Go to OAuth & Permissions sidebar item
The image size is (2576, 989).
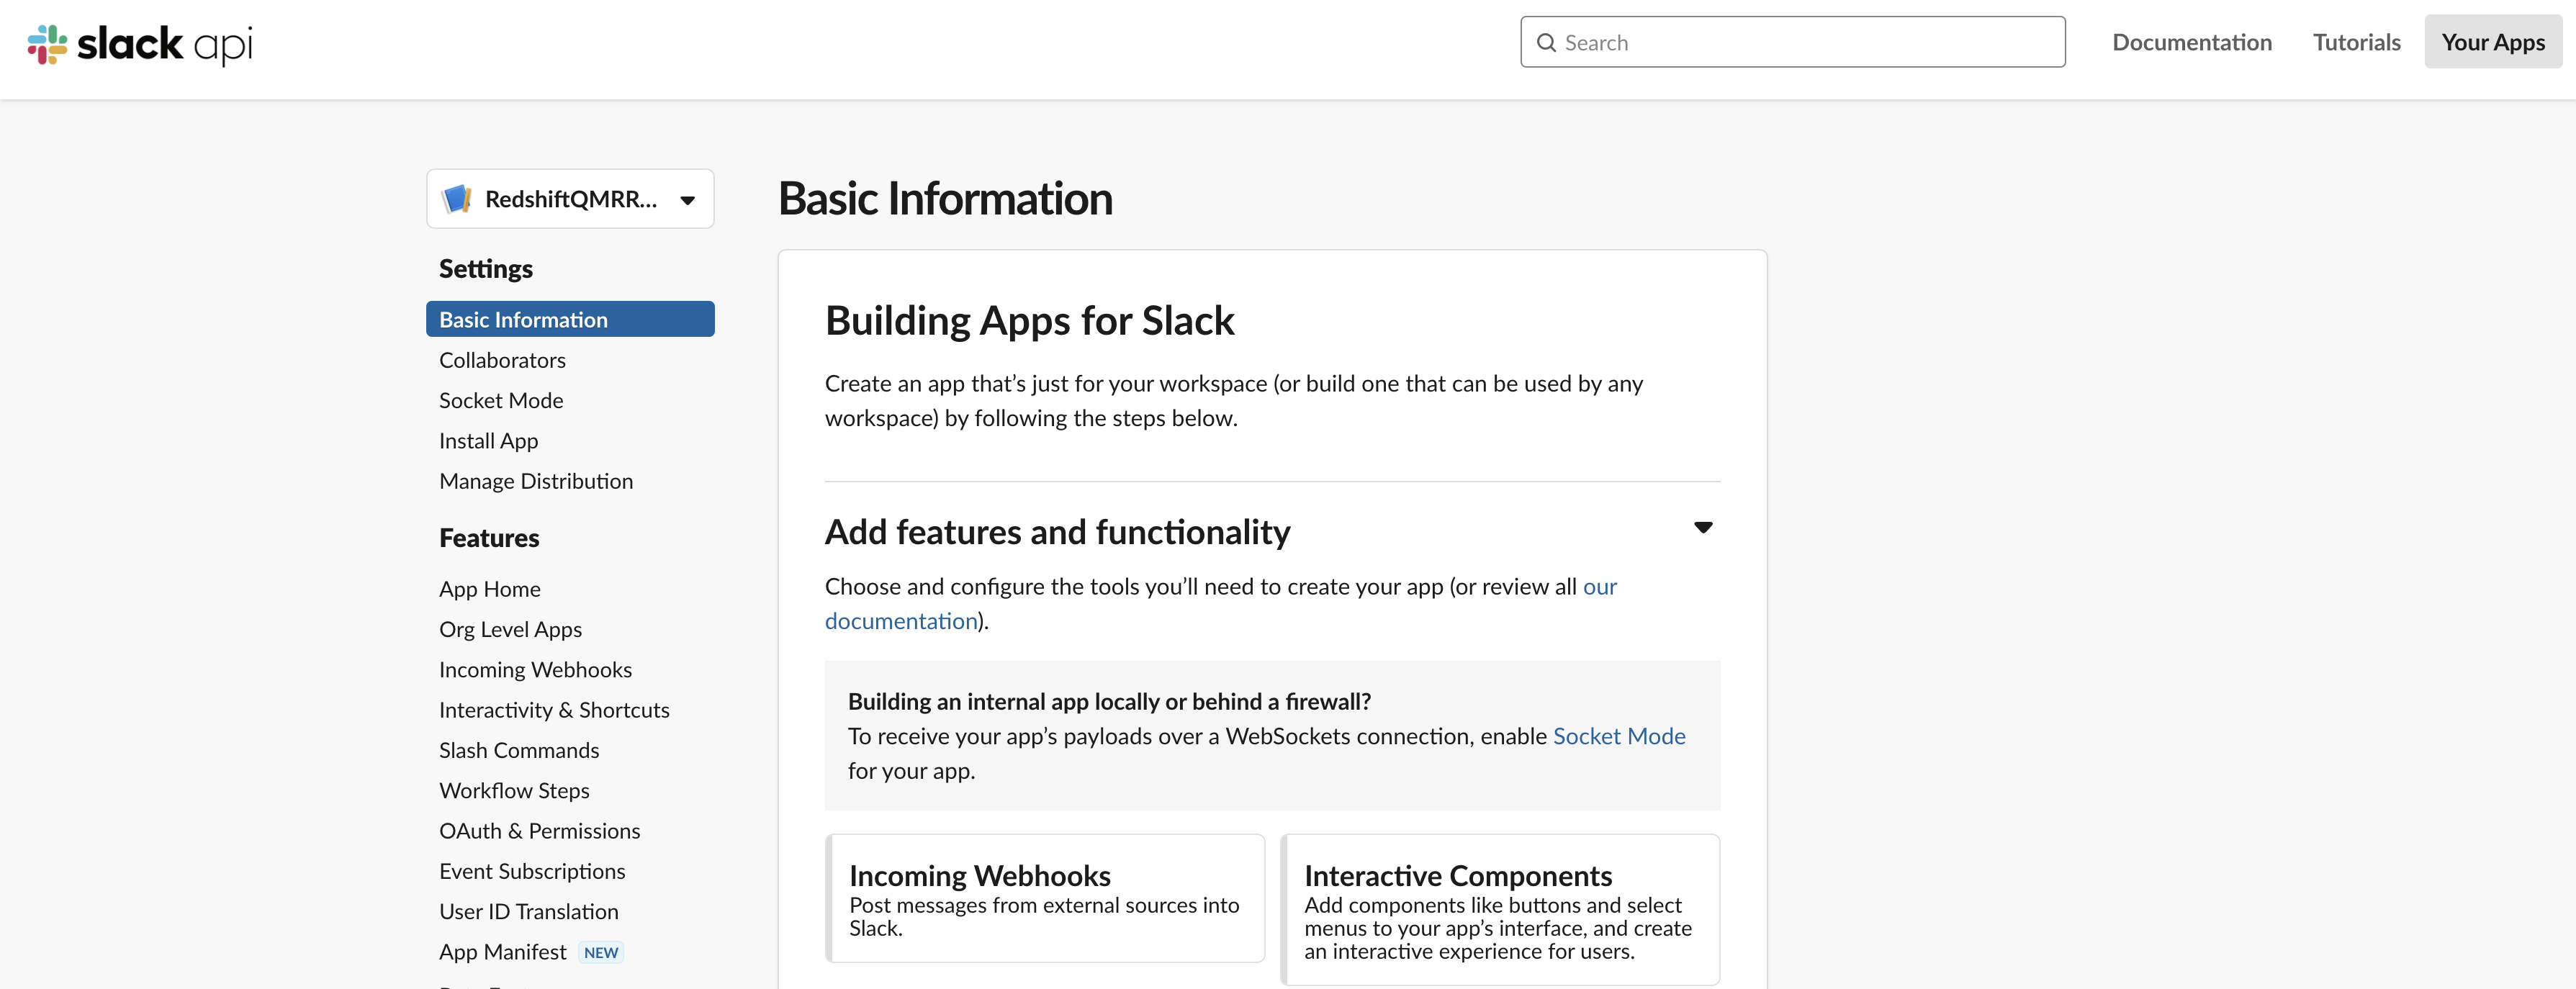pyautogui.click(x=539, y=831)
